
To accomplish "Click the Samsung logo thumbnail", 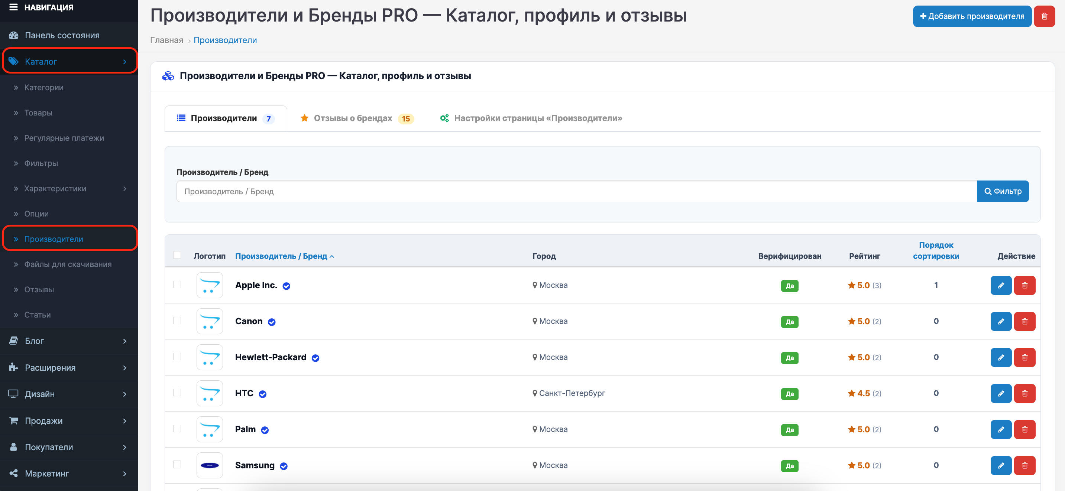I will [210, 465].
